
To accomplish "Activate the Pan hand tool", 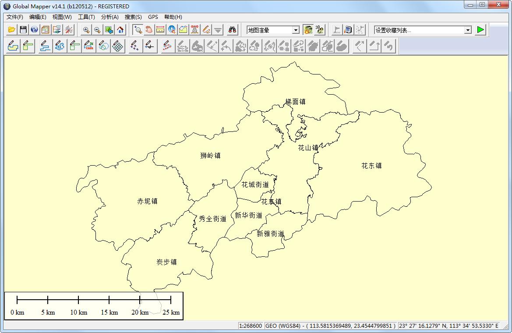I will pos(148,29).
